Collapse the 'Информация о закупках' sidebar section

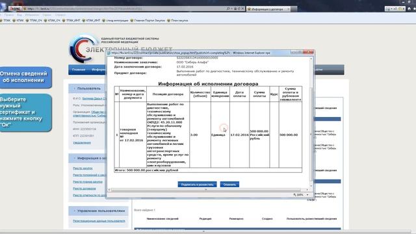tap(75, 158)
